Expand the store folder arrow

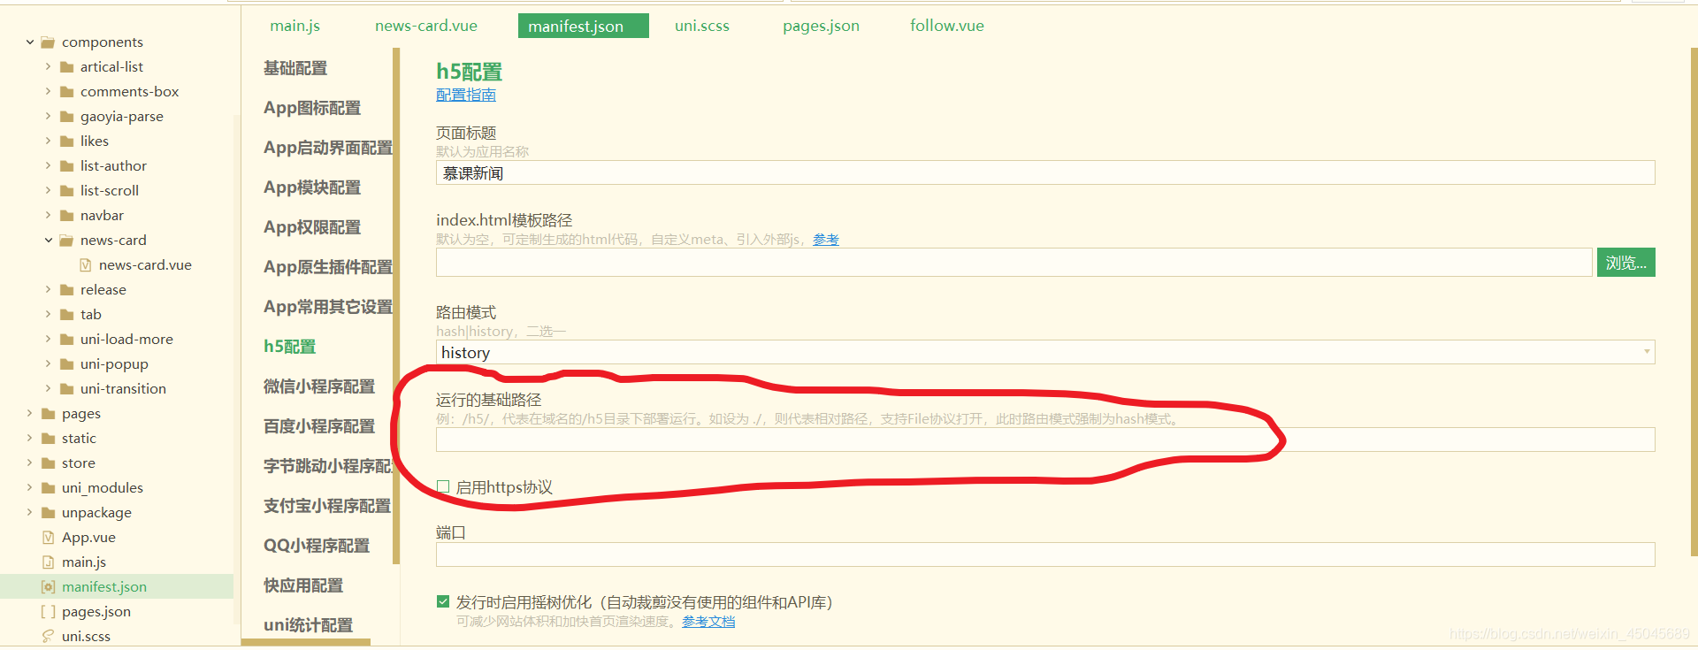click(x=30, y=463)
